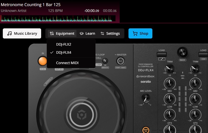This screenshot has height=133, width=208.
Task: Click the BACK label under browse knob
Action: [183, 60]
